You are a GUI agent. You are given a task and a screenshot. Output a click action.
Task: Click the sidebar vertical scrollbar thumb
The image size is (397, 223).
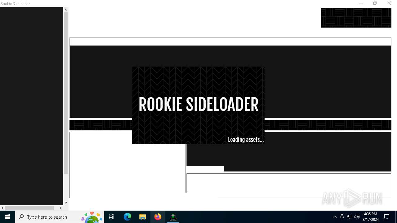[66, 93]
